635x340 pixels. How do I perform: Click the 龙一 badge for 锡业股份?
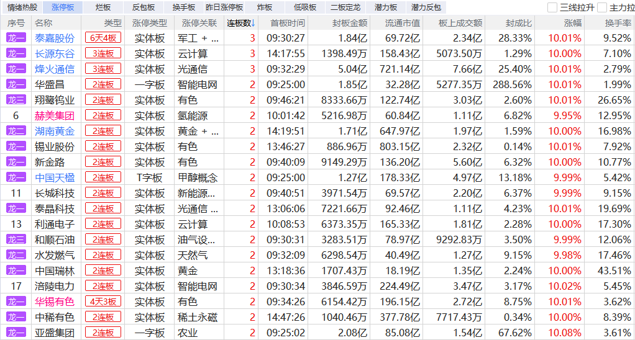click(x=16, y=146)
